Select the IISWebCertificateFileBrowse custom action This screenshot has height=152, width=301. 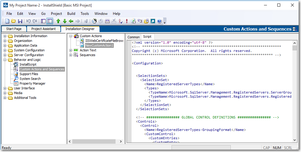click(x=104, y=41)
